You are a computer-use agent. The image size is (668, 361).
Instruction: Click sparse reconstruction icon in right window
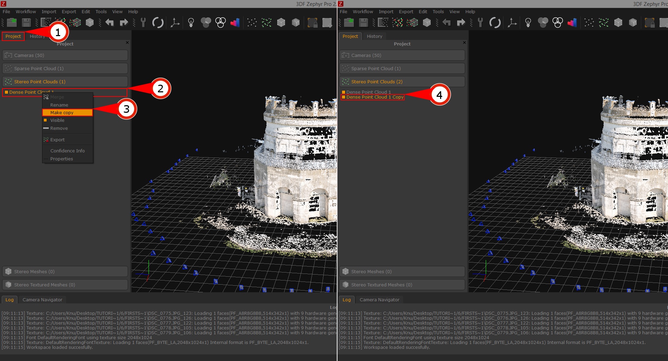tap(383, 23)
